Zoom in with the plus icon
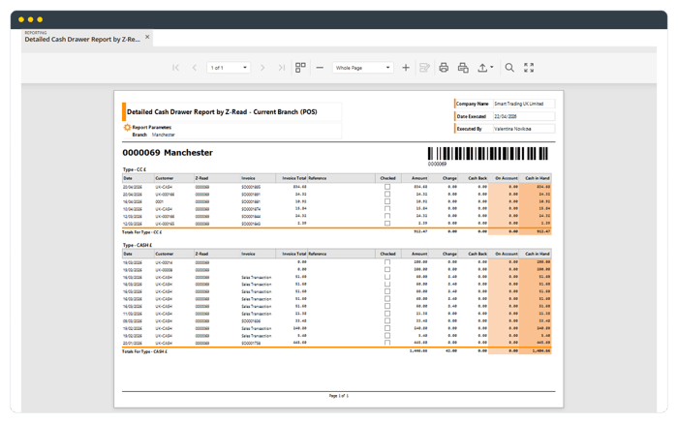The height and width of the screenshot is (423, 678). [406, 68]
